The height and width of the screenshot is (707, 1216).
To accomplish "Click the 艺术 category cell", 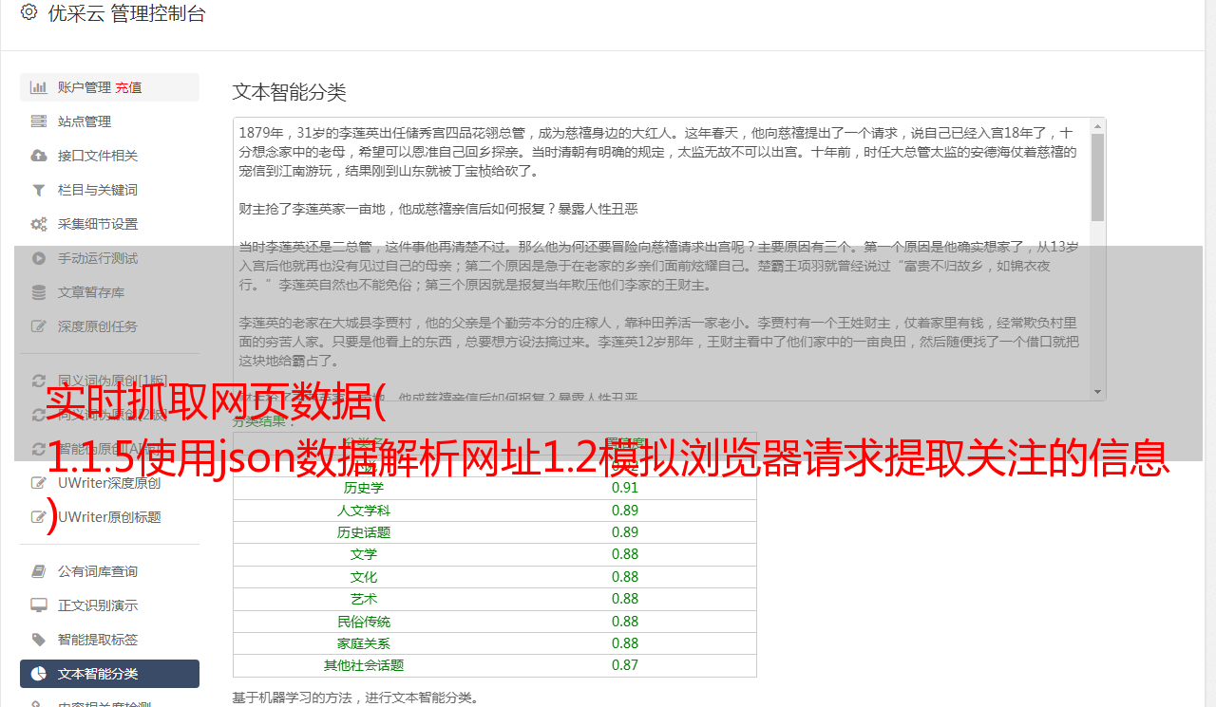I will [364, 599].
